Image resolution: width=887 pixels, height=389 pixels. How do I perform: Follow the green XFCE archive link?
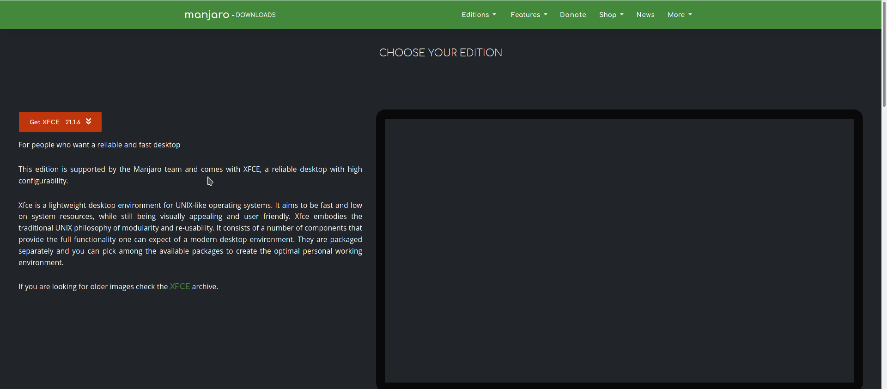click(180, 286)
